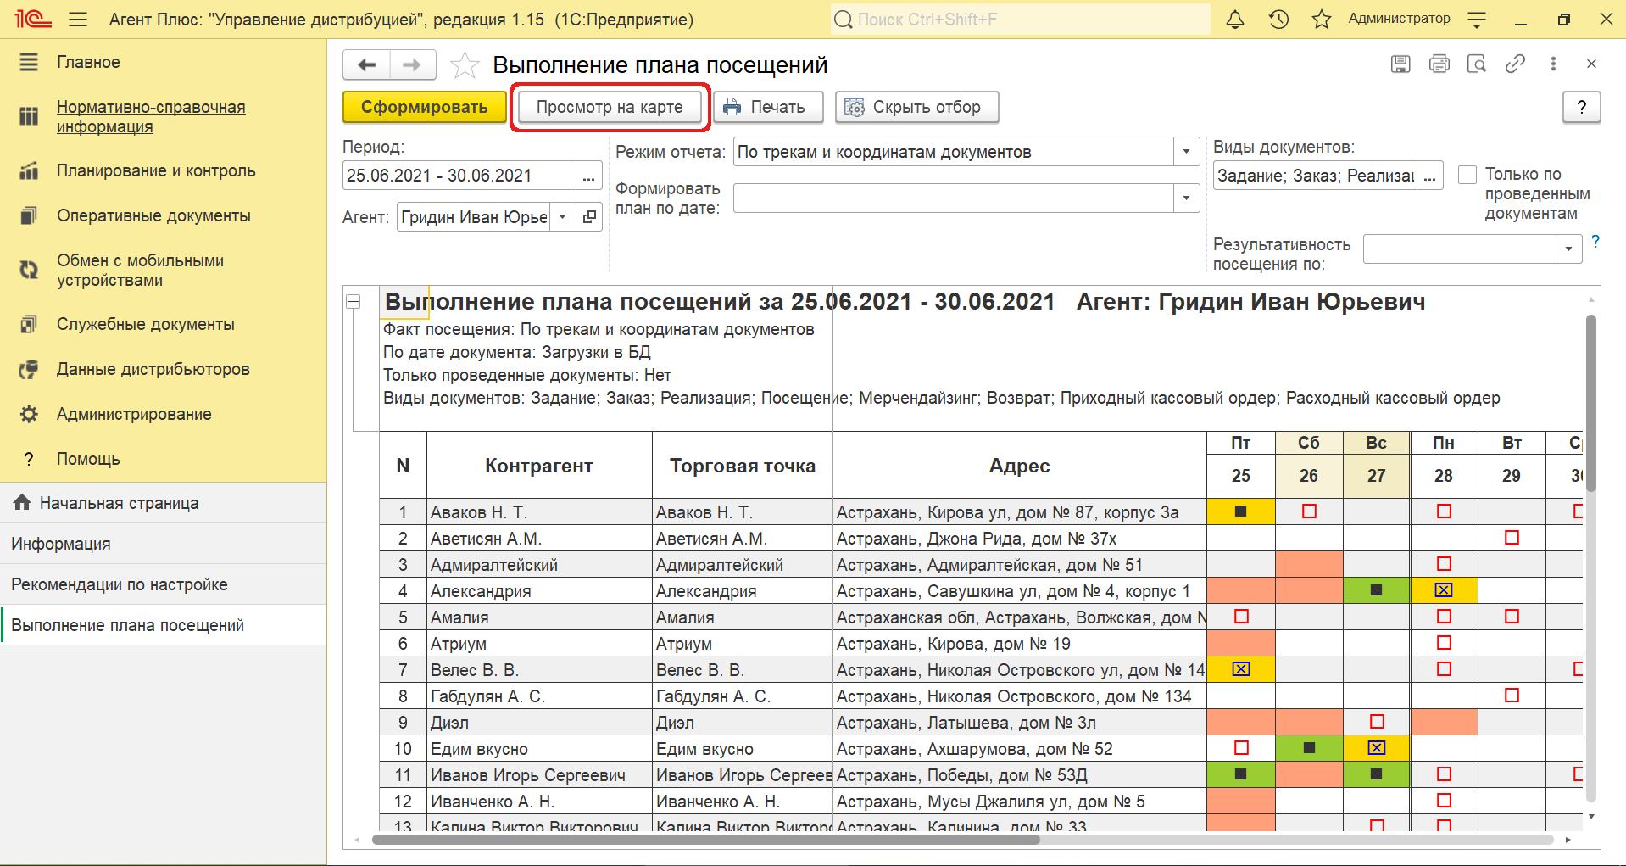Open period selection ellipsis button
This screenshot has height=866, width=1626.
588,176
